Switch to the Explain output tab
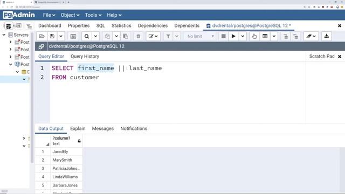Image resolution: width=345 pixels, height=194 pixels. pyautogui.click(x=78, y=129)
